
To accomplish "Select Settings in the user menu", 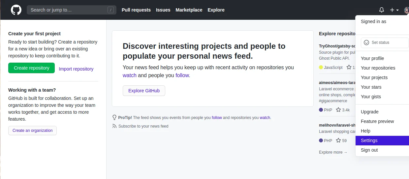I will pos(369,140).
